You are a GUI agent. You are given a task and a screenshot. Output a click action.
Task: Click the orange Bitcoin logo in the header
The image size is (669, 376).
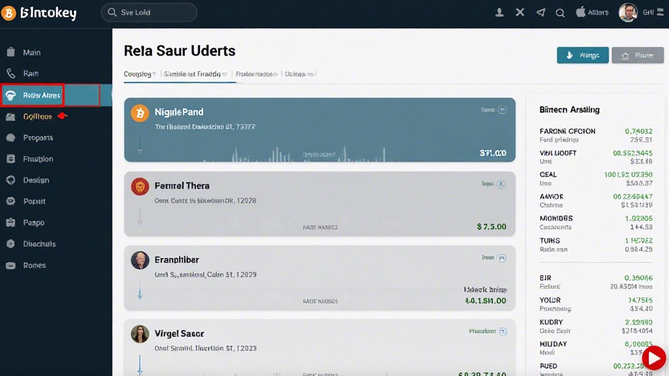9,12
